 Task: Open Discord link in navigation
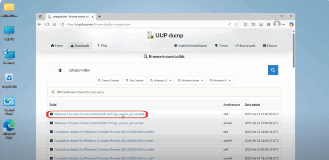(x=270, y=46)
